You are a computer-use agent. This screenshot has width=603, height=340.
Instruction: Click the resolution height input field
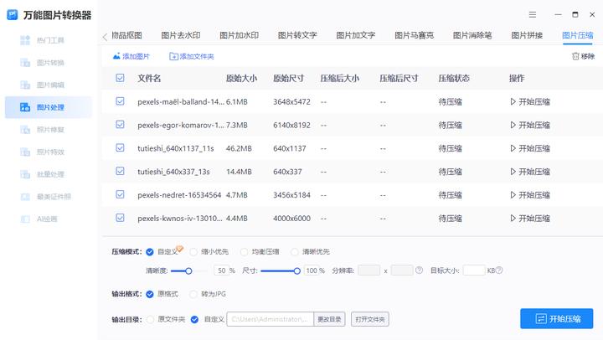pos(402,270)
